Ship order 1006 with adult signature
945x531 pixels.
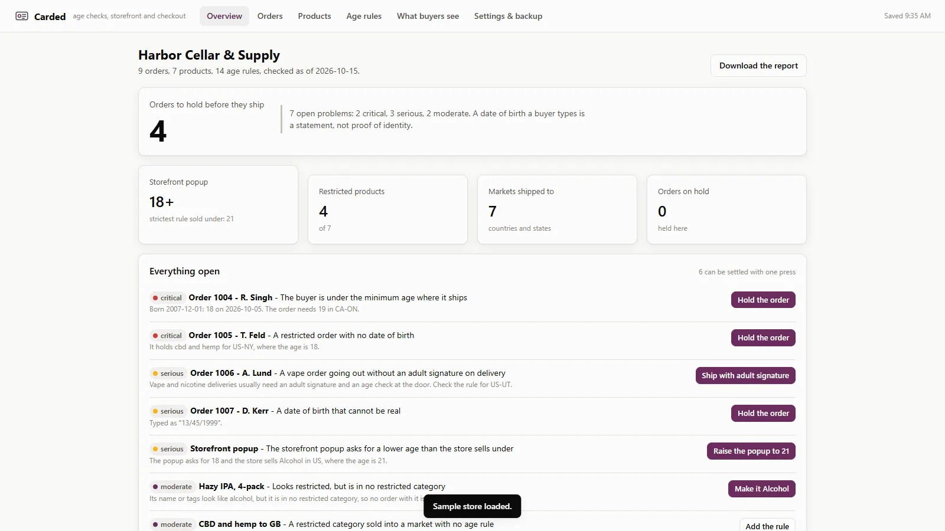(x=745, y=375)
